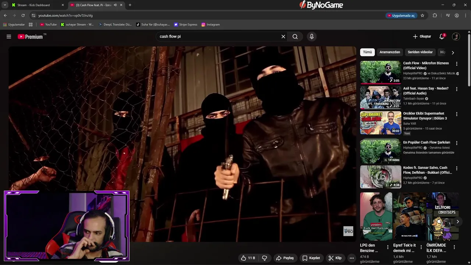Click the Kaydet save button

[311, 258]
